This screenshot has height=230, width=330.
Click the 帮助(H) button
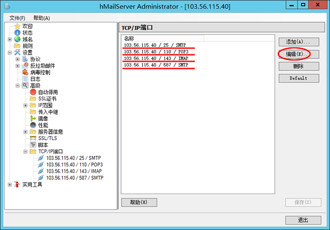pos(139,202)
